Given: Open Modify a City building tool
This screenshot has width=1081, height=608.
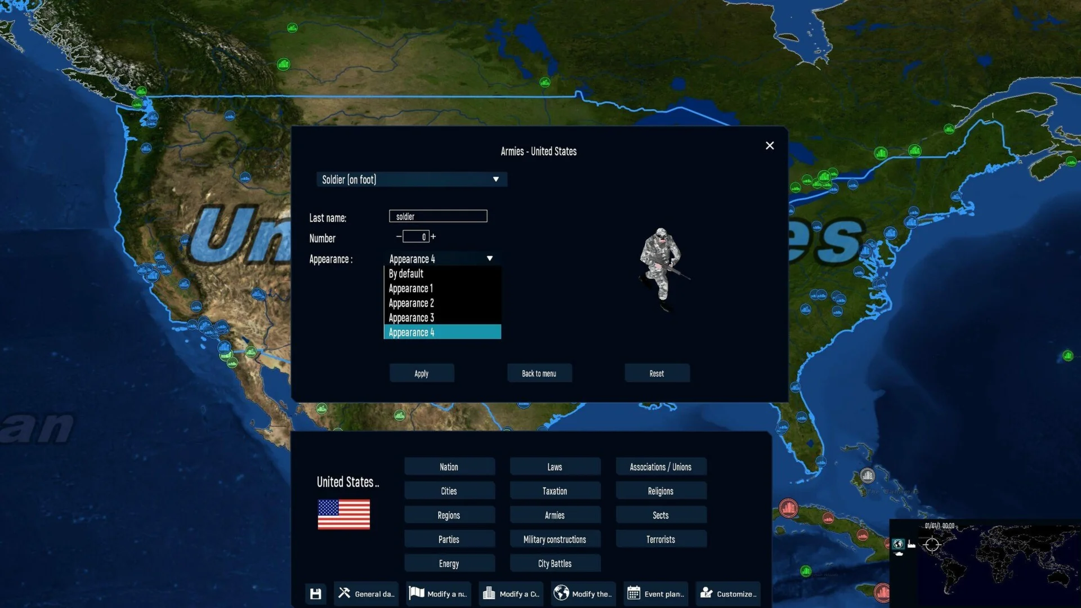Looking at the screenshot, I should pos(511,594).
